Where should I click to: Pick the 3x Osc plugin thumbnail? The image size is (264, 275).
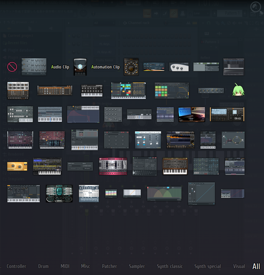coord(34,67)
